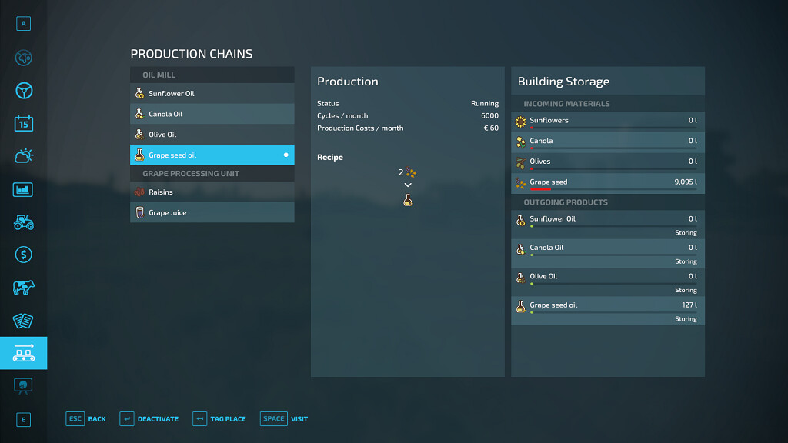Viewport: 788px width, 443px height.
Task: Open the map overview icon in sidebar
Action: 23,58
